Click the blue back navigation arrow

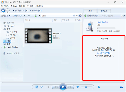coord(3,11)
